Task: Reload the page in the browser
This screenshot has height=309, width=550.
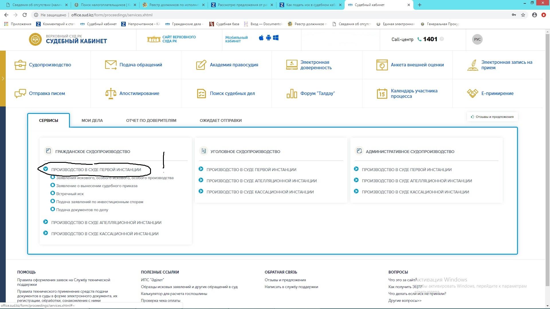Action: pos(25,15)
